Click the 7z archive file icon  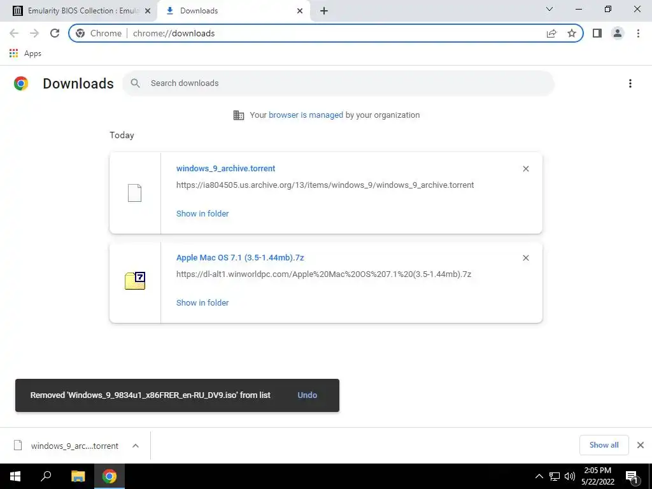(x=135, y=281)
